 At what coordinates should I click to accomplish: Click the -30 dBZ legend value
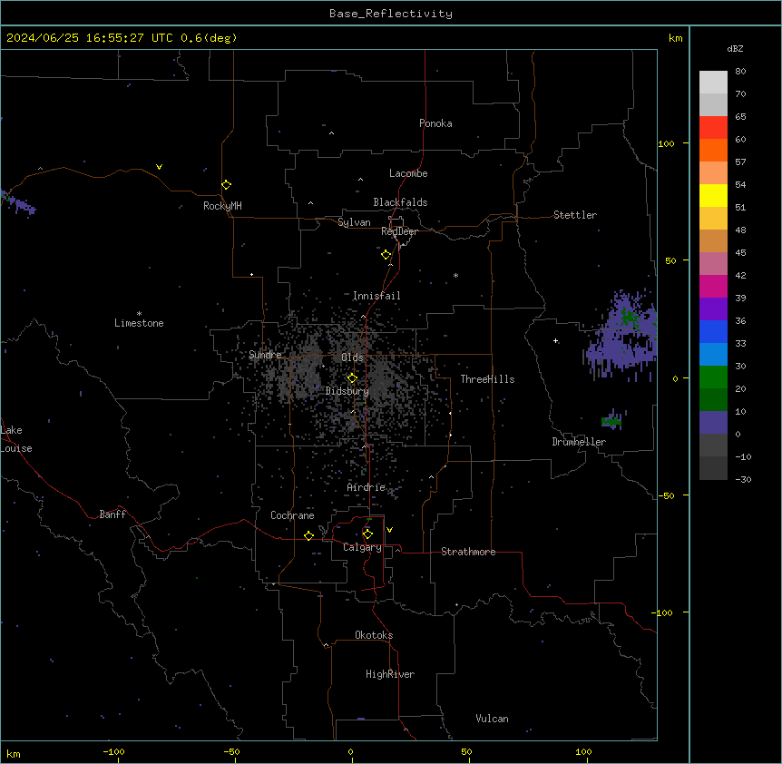(x=743, y=479)
